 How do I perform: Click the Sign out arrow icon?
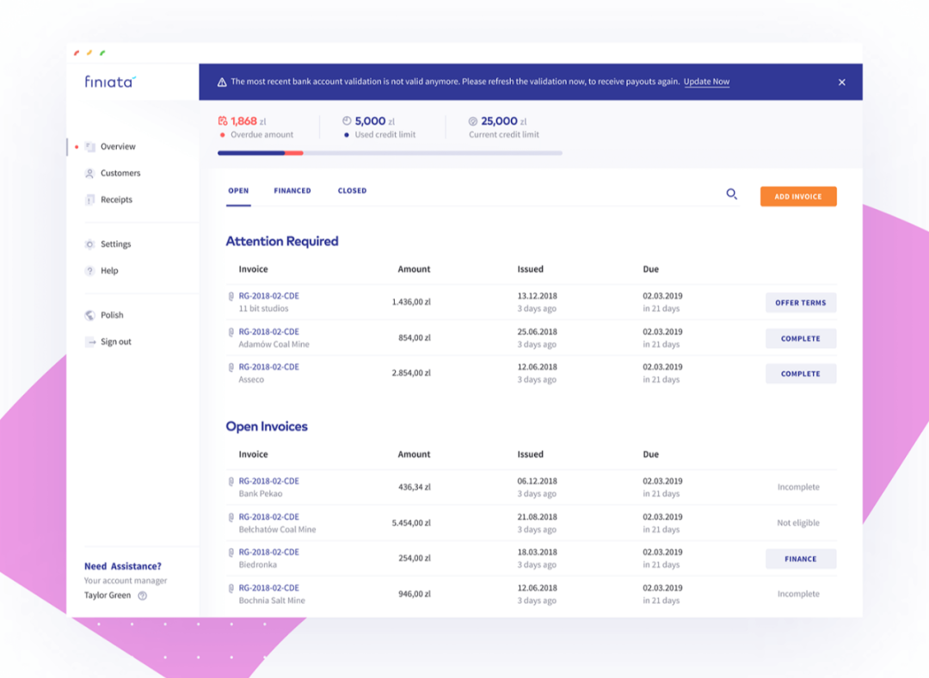(90, 342)
